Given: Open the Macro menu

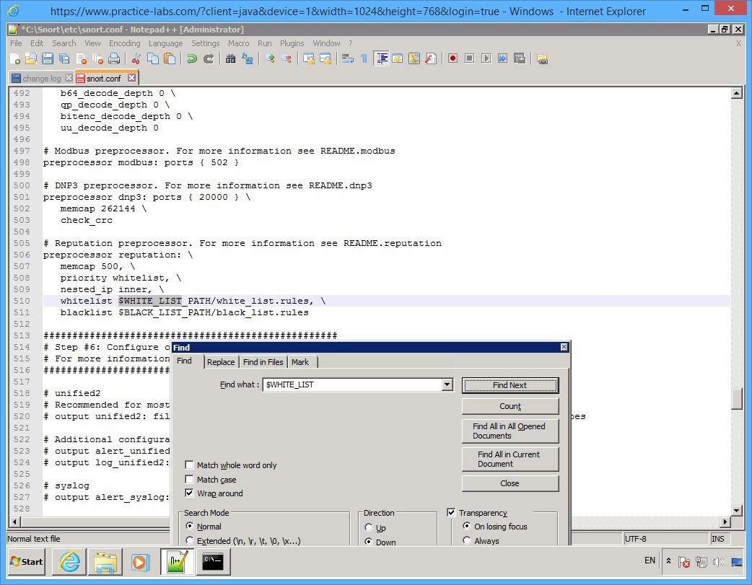Looking at the screenshot, I should click(238, 43).
